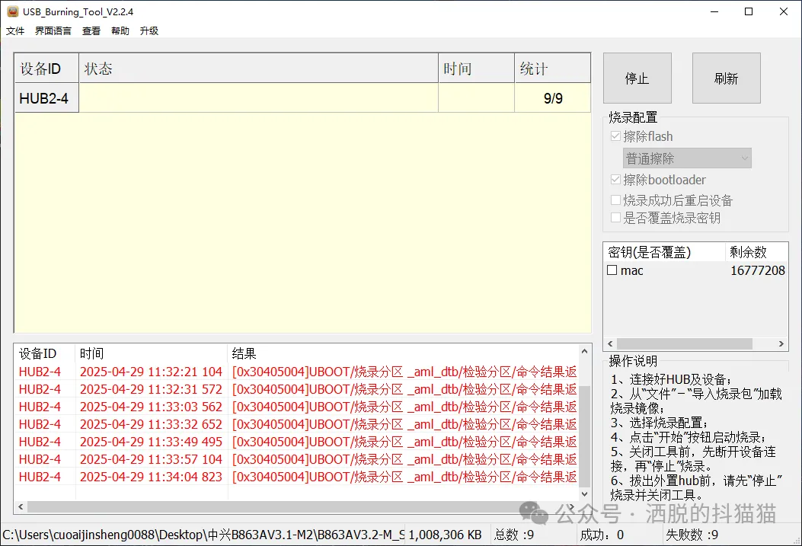Click the 状态 column header
The width and height of the screenshot is (802, 546).
tap(259, 68)
